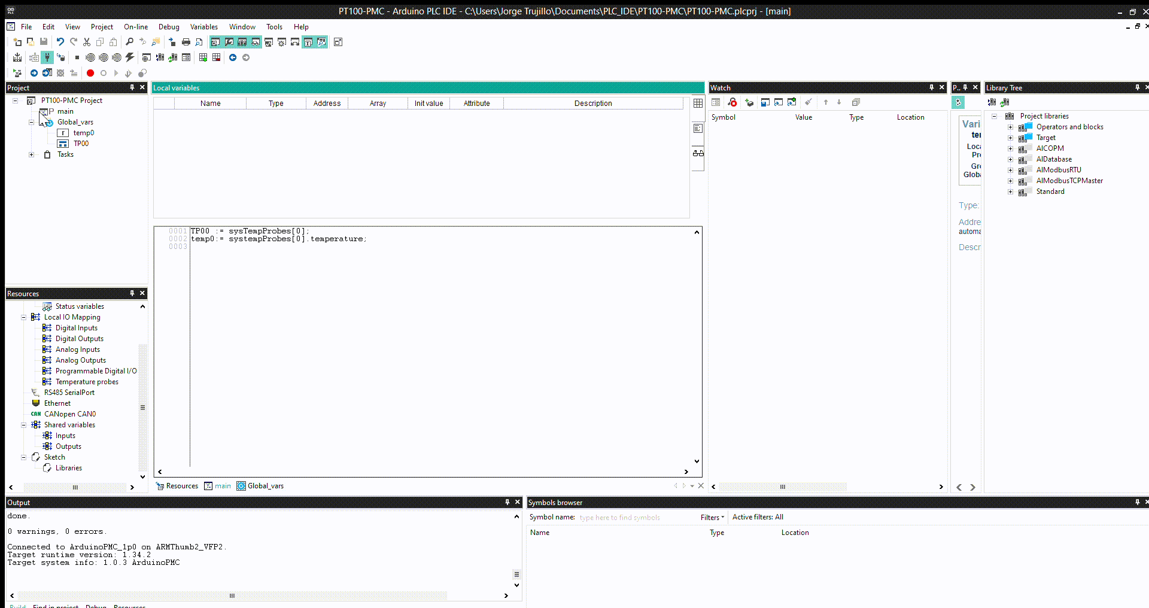Undo the last action

(x=60, y=42)
